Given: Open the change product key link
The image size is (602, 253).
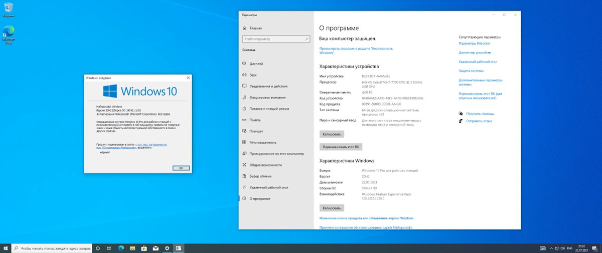Looking at the screenshot, I should [366, 218].
